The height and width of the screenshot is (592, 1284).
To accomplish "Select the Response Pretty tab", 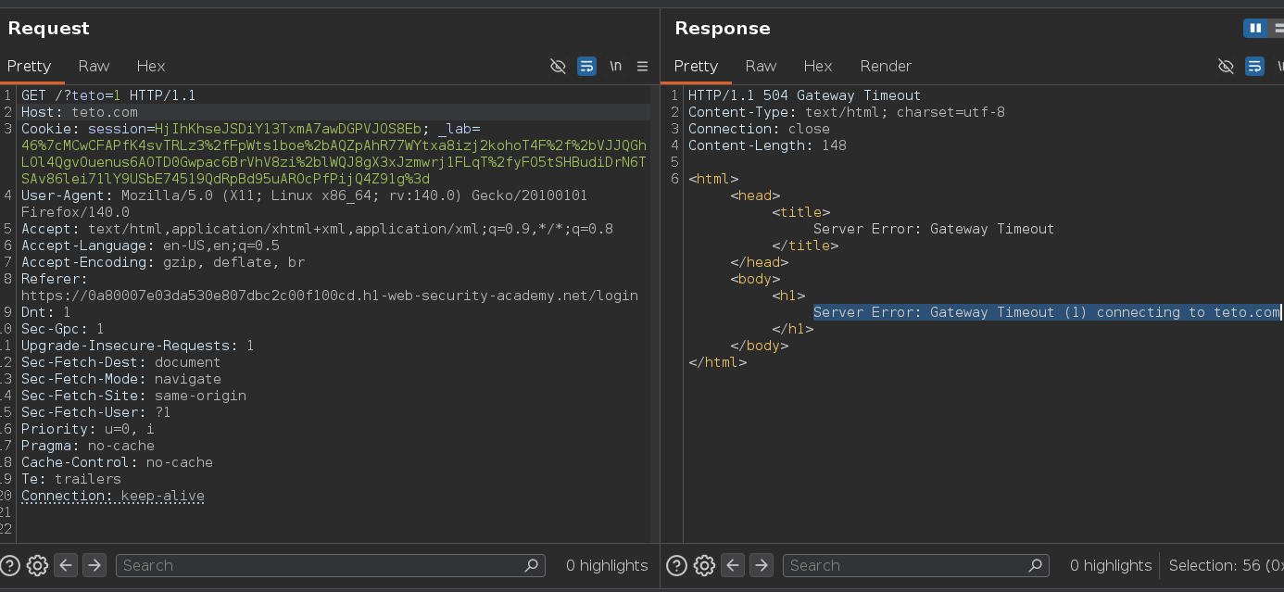I will coord(696,66).
